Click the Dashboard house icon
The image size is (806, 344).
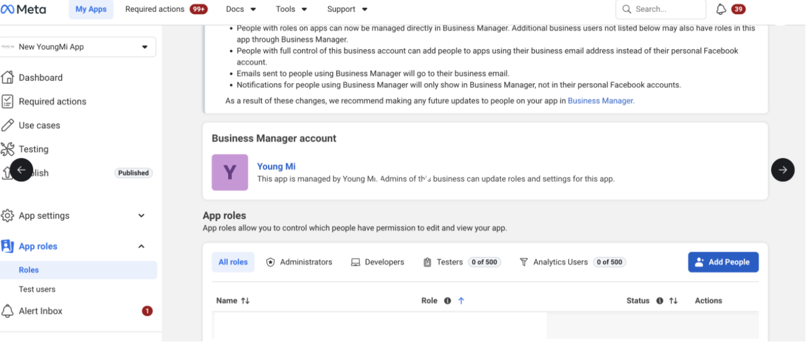(x=7, y=78)
